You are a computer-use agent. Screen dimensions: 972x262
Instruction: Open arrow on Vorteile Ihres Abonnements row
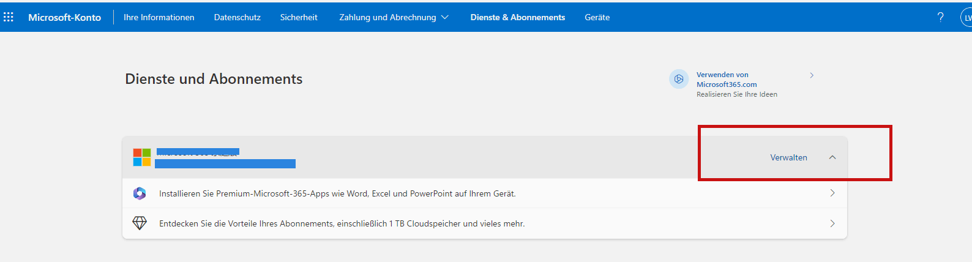832,223
